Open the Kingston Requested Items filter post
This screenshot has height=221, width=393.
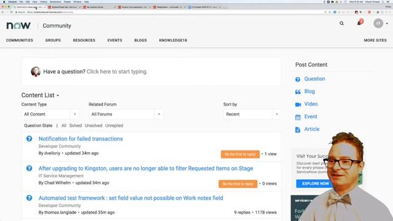click(146, 168)
